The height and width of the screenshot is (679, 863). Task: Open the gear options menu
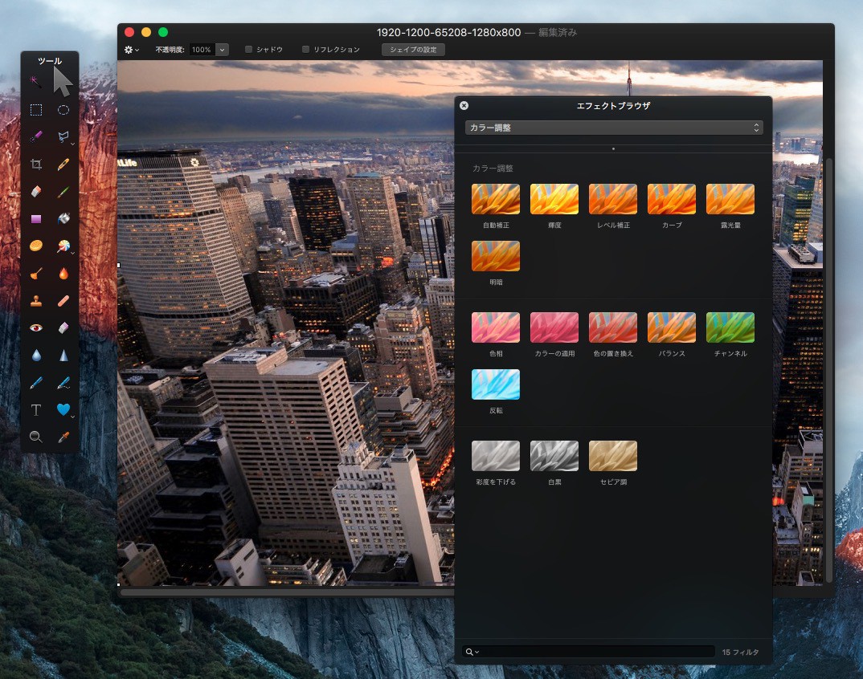pyautogui.click(x=131, y=50)
